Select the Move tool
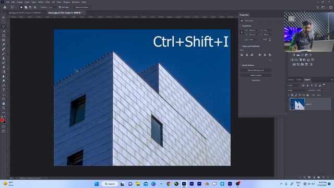334x188 pixels. pos(4,17)
